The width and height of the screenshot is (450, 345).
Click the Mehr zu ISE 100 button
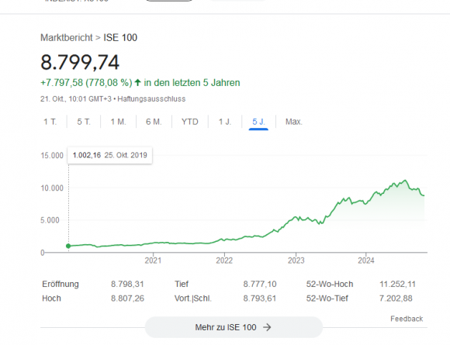[234, 327]
